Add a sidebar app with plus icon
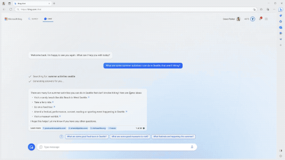 tap(281, 45)
